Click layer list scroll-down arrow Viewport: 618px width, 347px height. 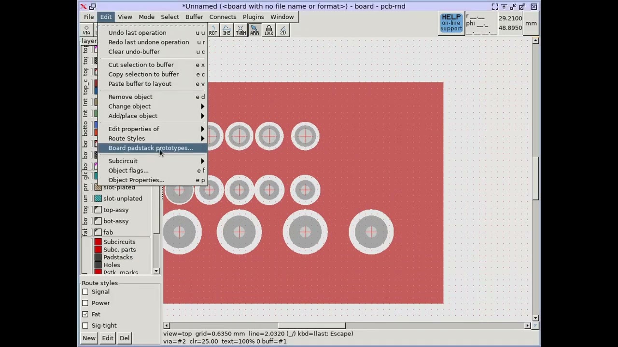156,271
